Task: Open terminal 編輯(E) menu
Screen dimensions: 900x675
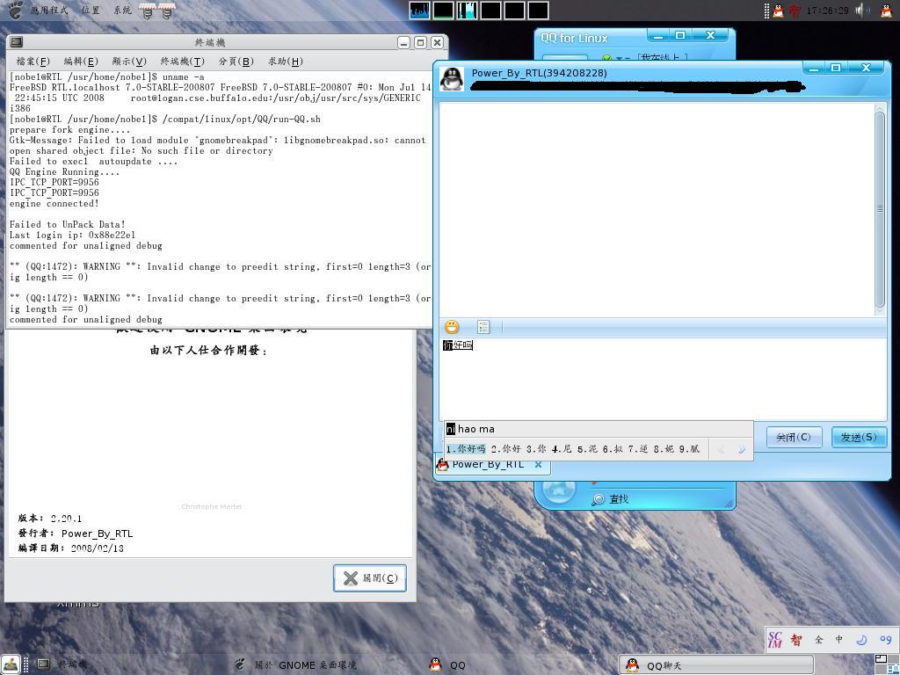Action: [81, 62]
